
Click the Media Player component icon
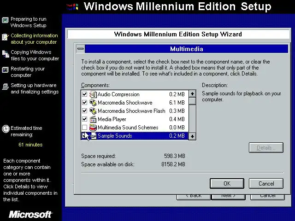[93, 119]
